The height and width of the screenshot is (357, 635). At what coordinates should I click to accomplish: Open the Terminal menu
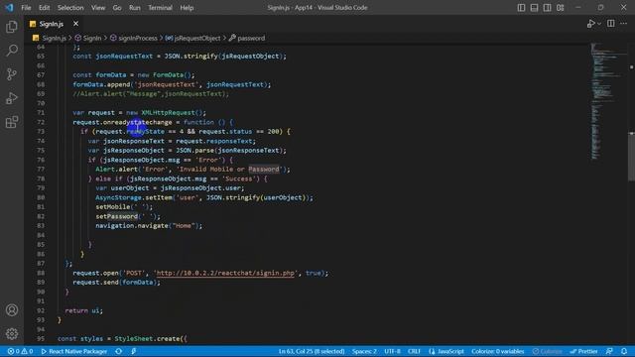point(160,8)
